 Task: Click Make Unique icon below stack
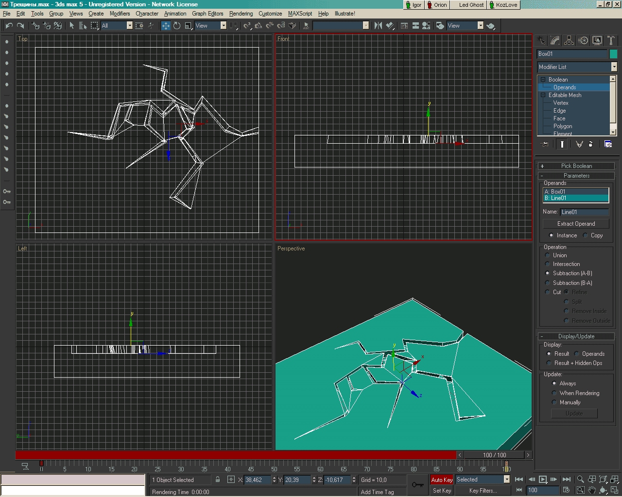tap(579, 144)
